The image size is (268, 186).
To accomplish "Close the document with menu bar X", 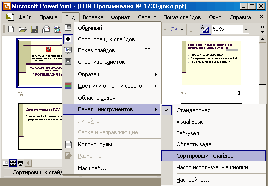I will coord(261,17).
